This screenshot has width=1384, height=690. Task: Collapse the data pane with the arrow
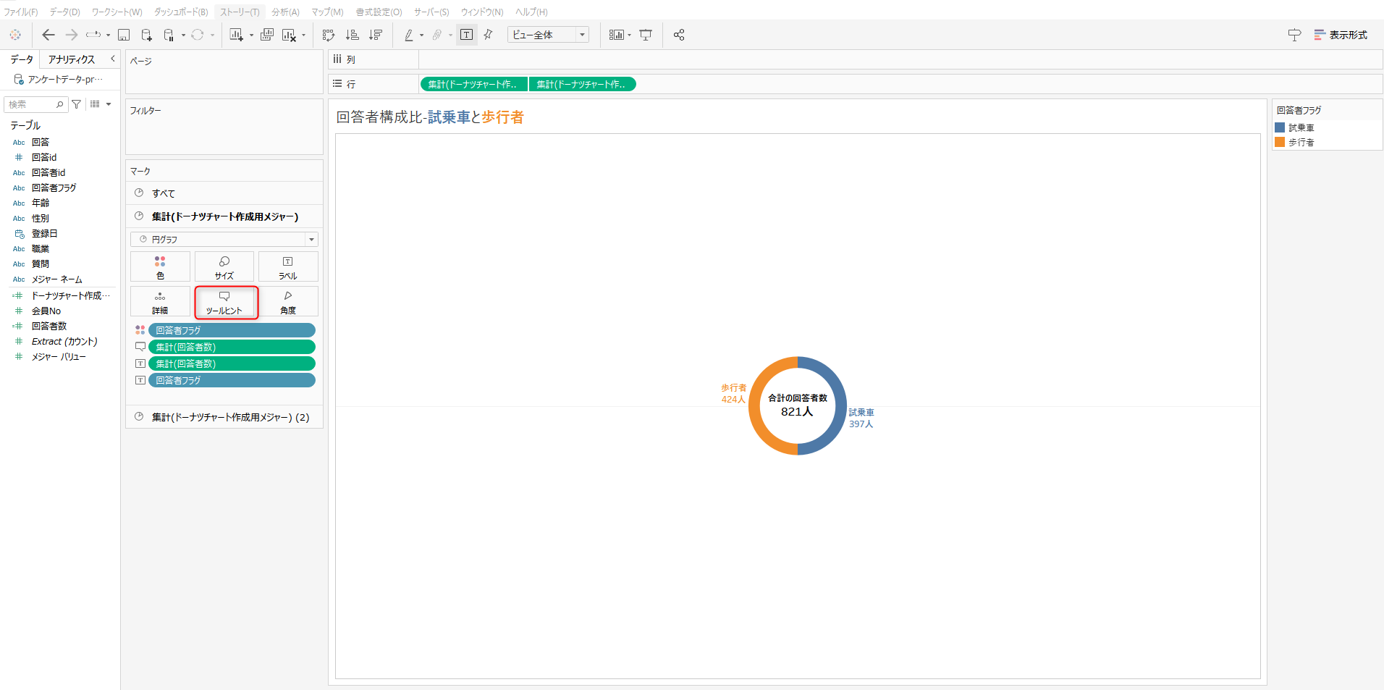tap(112, 59)
